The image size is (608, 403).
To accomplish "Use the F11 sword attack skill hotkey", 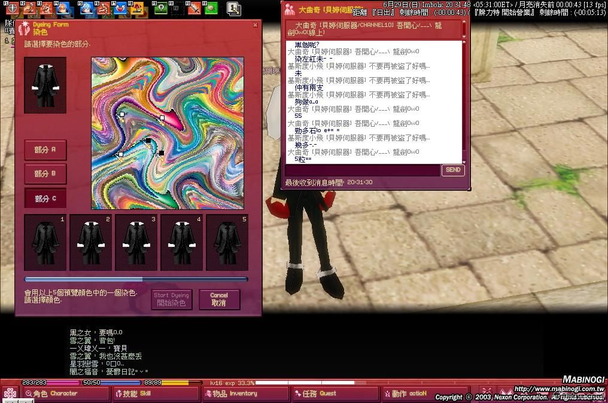I will click(x=194, y=8).
